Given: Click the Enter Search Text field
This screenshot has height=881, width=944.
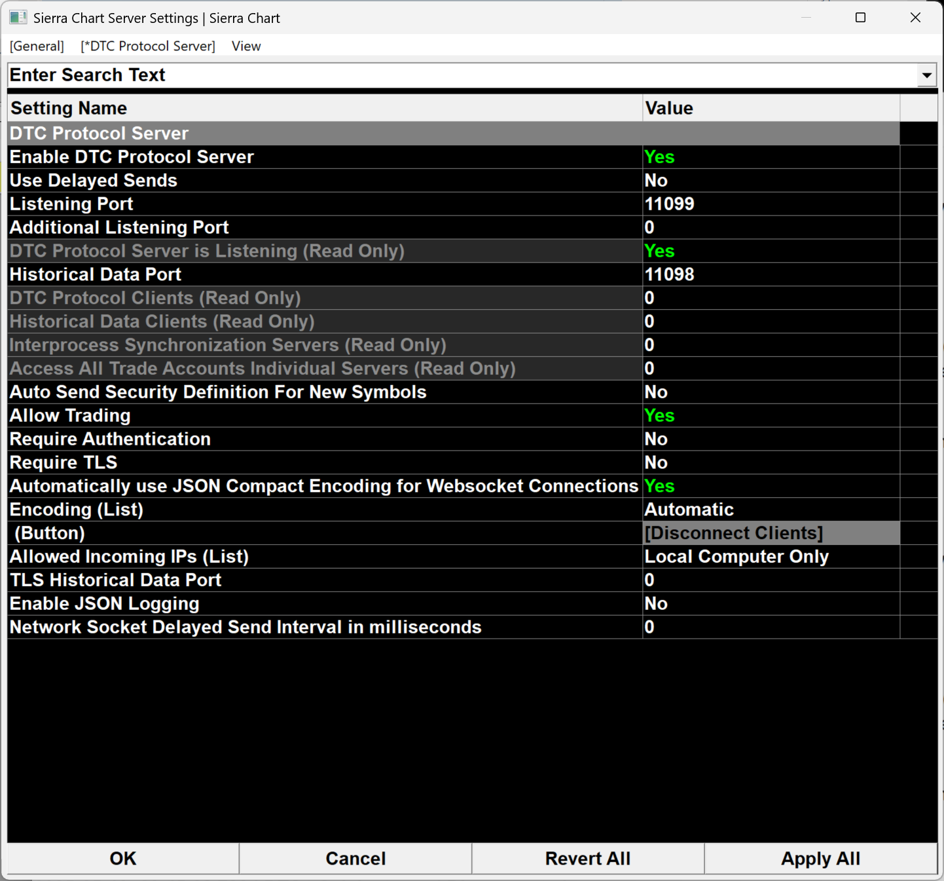Looking at the screenshot, I should pos(462,75).
